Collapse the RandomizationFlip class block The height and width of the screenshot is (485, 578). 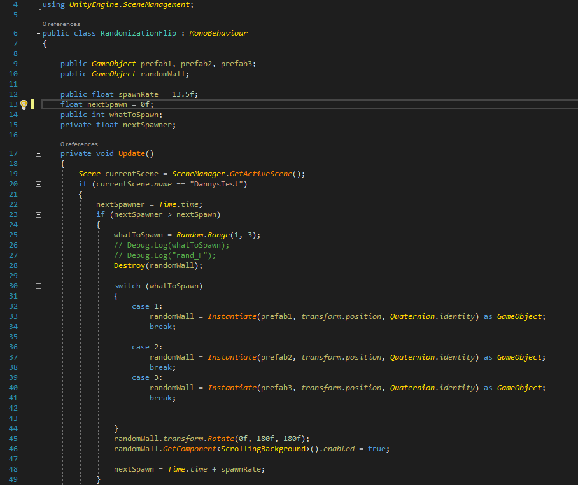click(x=38, y=34)
